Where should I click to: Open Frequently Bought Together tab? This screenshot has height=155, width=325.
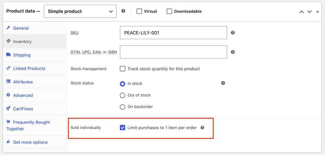(35, 126)
